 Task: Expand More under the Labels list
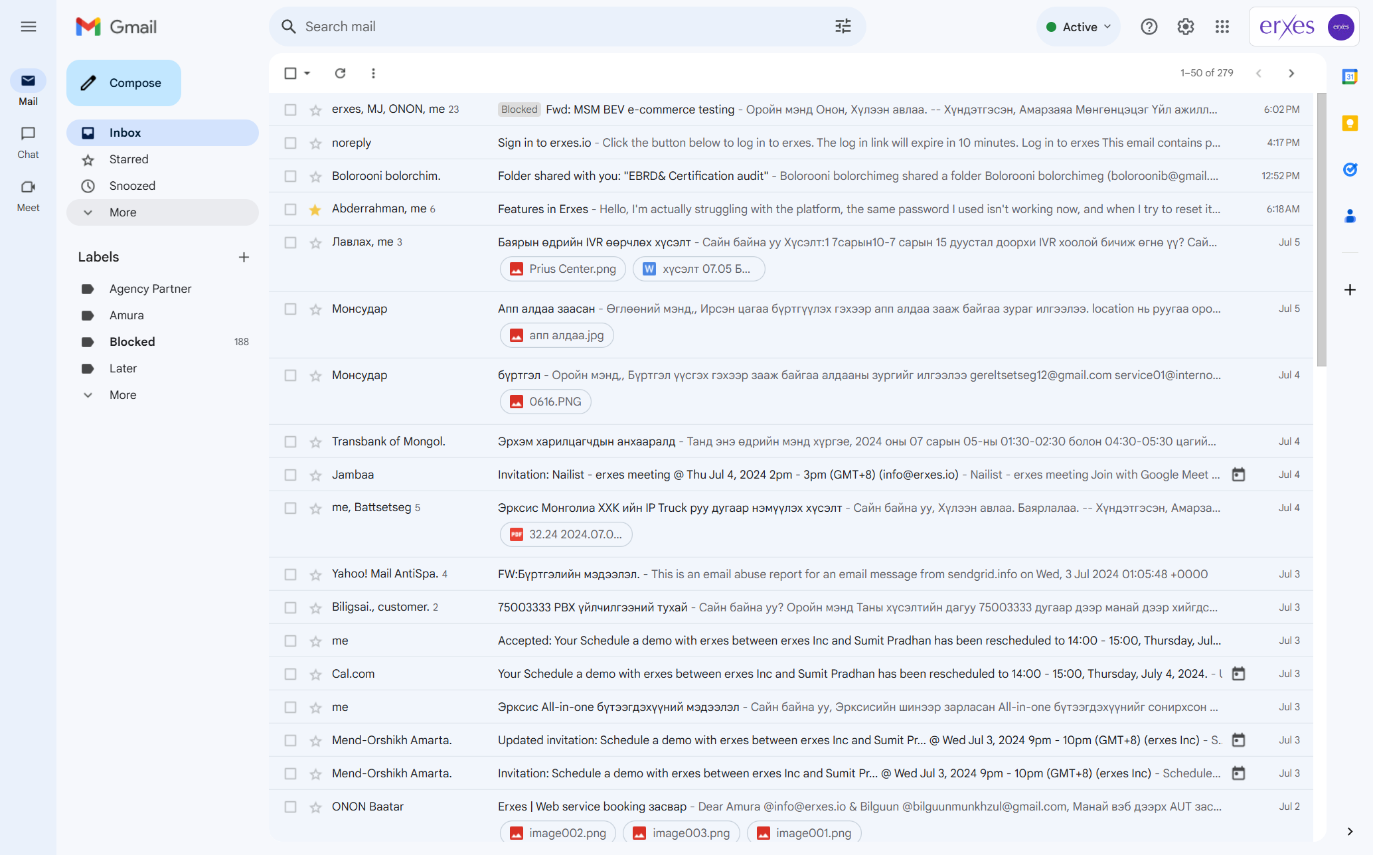[x=162, y=395]
